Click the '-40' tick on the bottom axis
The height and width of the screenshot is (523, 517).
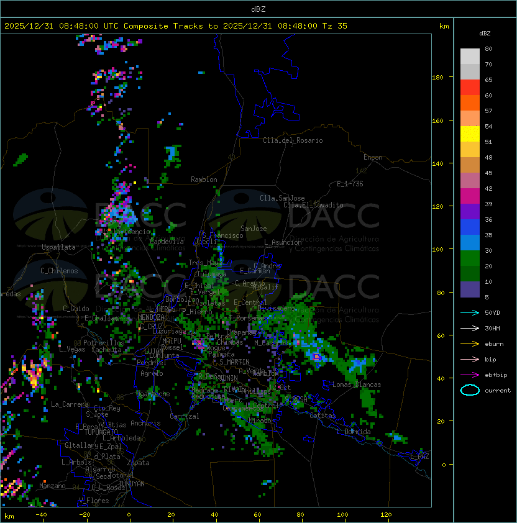[41, 515]
